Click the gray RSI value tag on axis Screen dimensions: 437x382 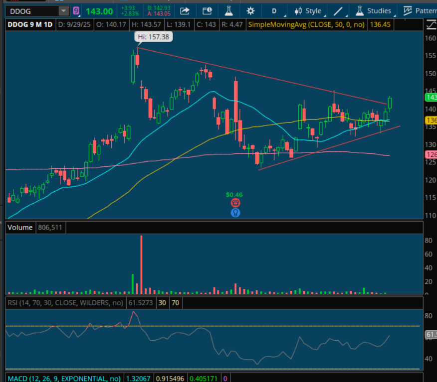point(431,334)
